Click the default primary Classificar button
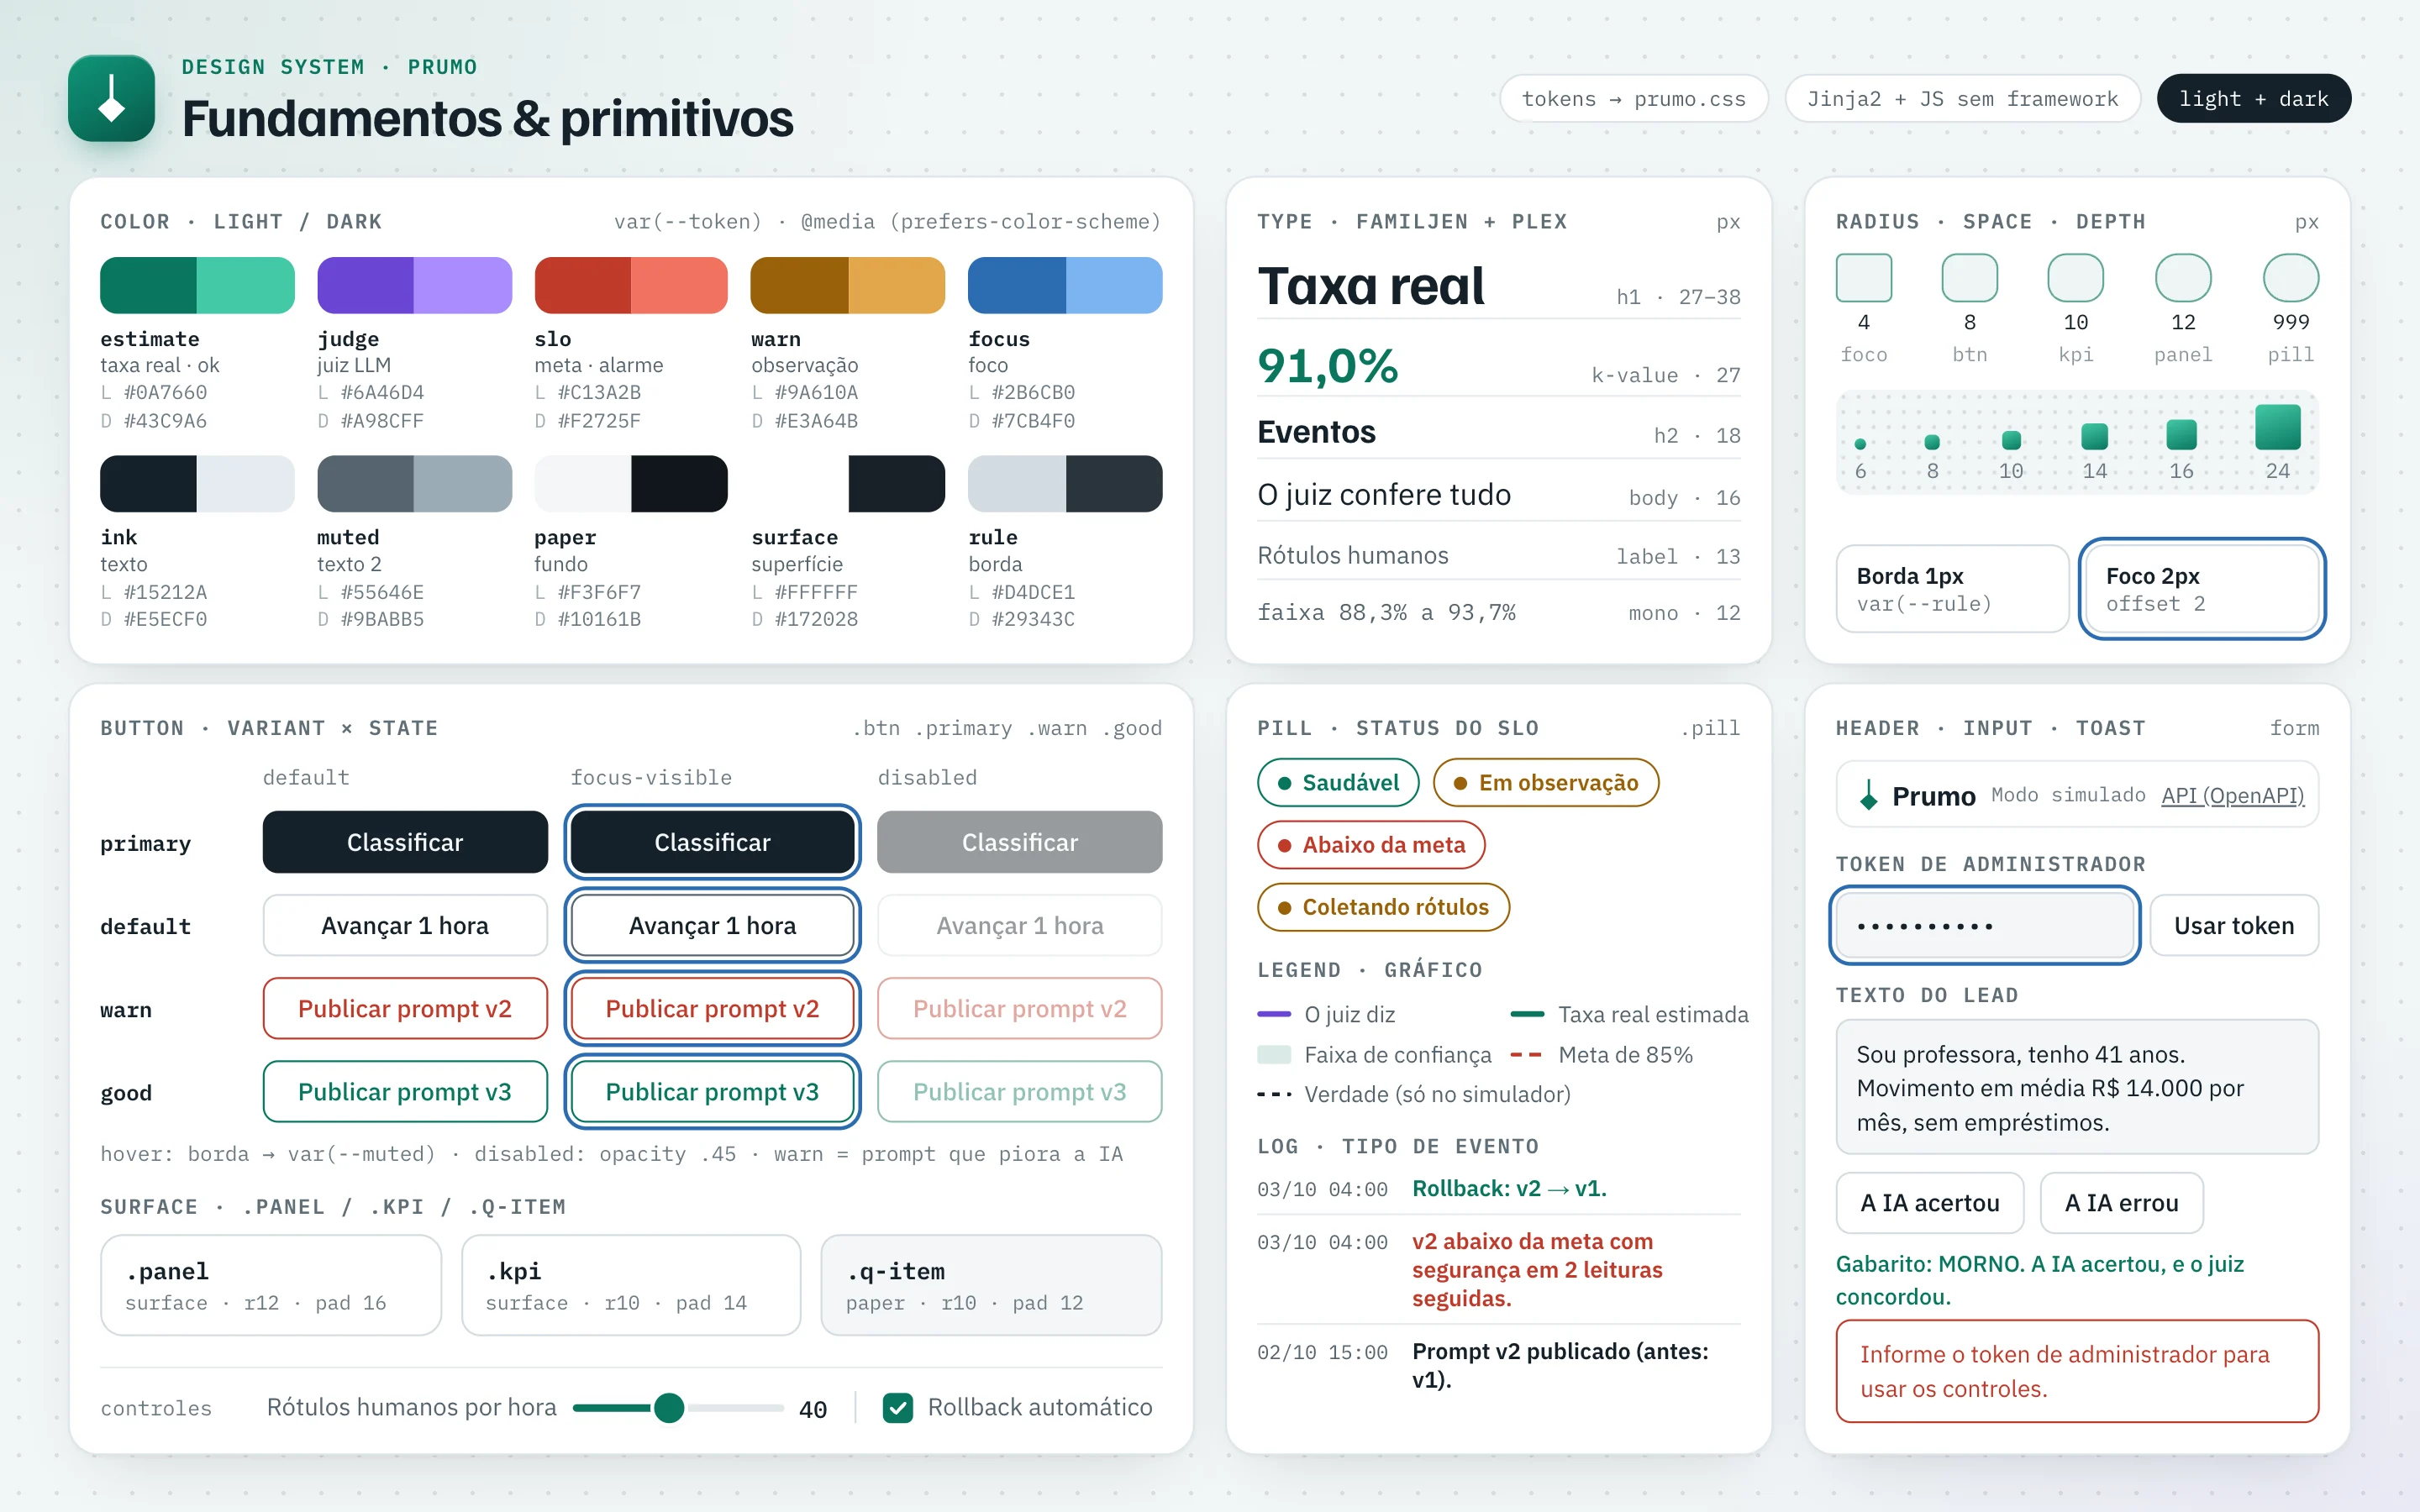Image resolution: width=2420 pixels, height=1512 pixels. coord(405,842)
